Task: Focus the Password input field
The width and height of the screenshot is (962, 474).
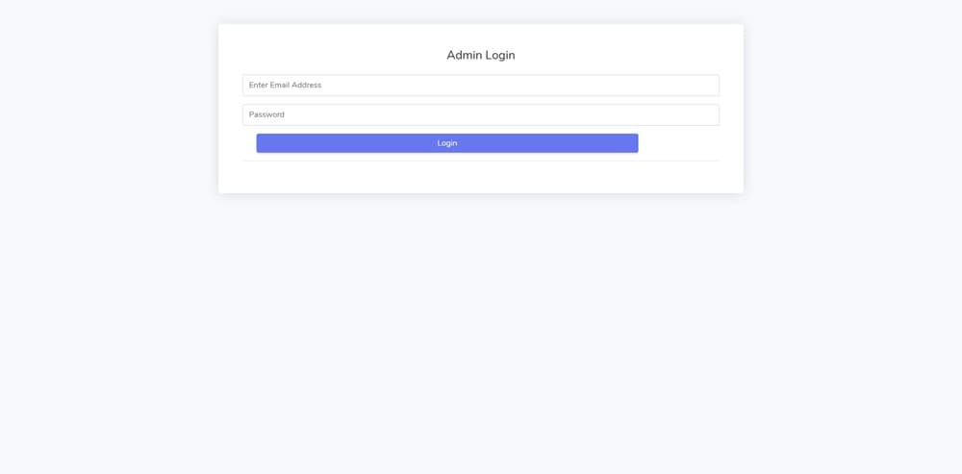Action: 480,115
